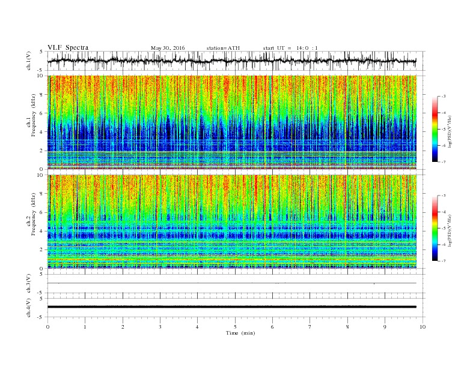Click the "-7" label on ch.2 colorbar
Screen dimensions: 476x367
(443, 261)
